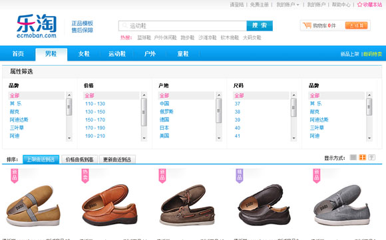Open the 断码特卖 link in nav bar
The width and height of the screenshot is (386, 240).
(373, 54)
